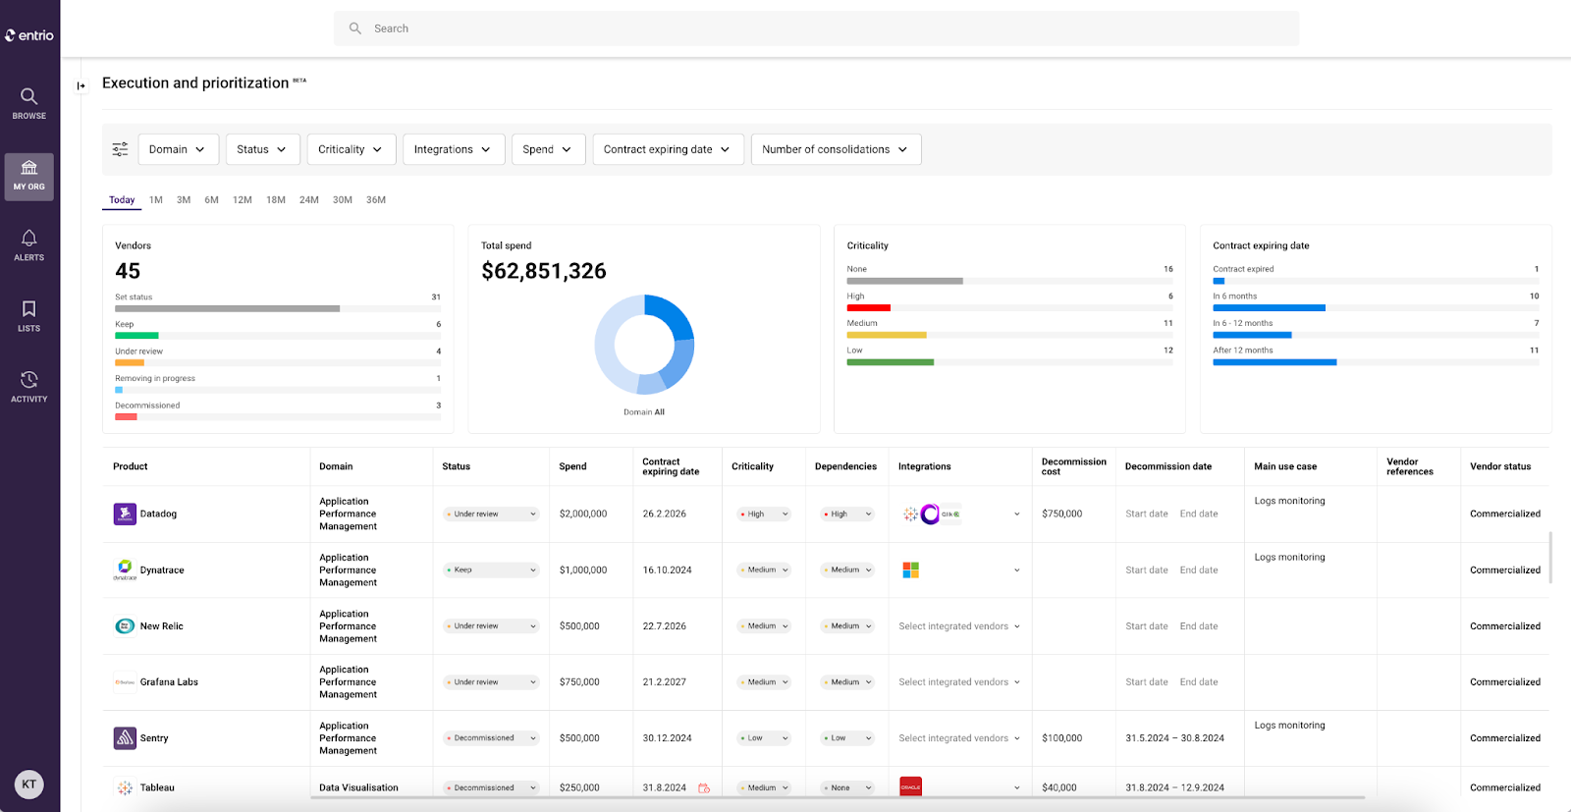Collapse the sidebar with arrow icon
This screenshot has height=812, width=1571.
tap(81, 86)
